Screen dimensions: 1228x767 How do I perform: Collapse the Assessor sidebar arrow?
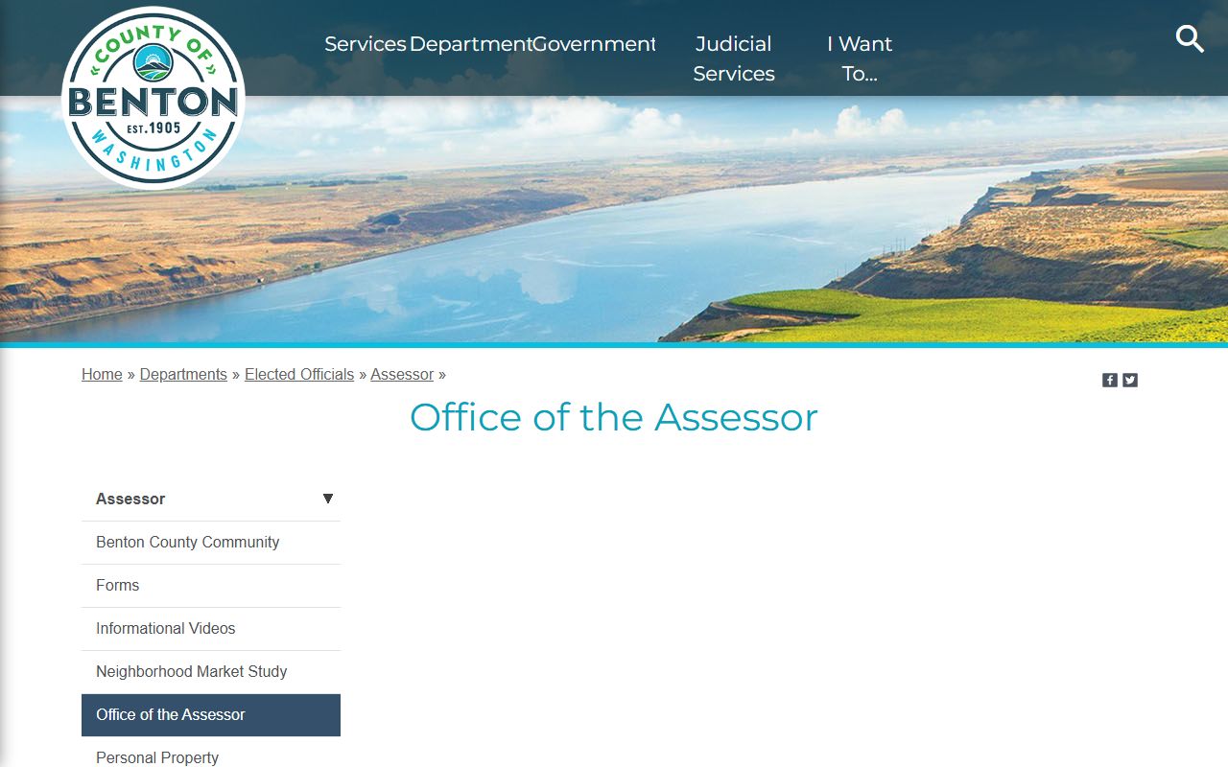click(328, 499)
